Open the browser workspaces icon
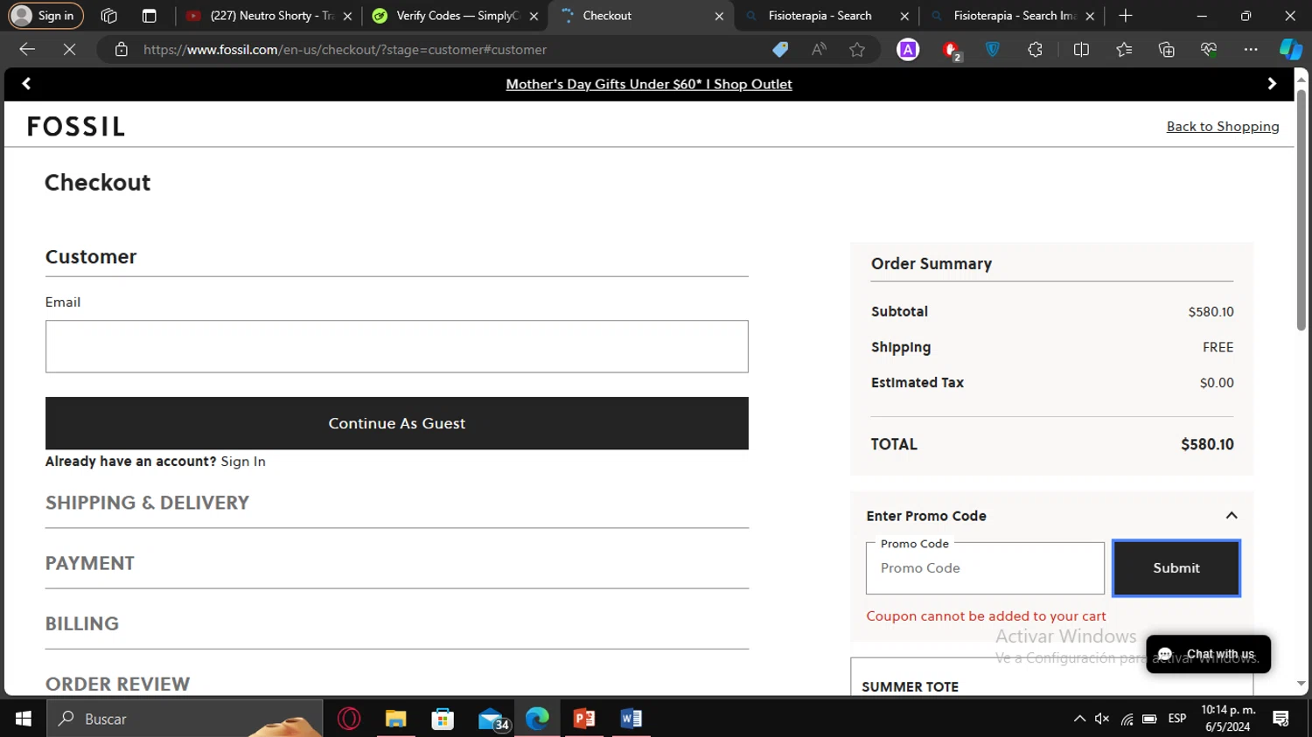The image size is (1312, 737). (109, 16)
